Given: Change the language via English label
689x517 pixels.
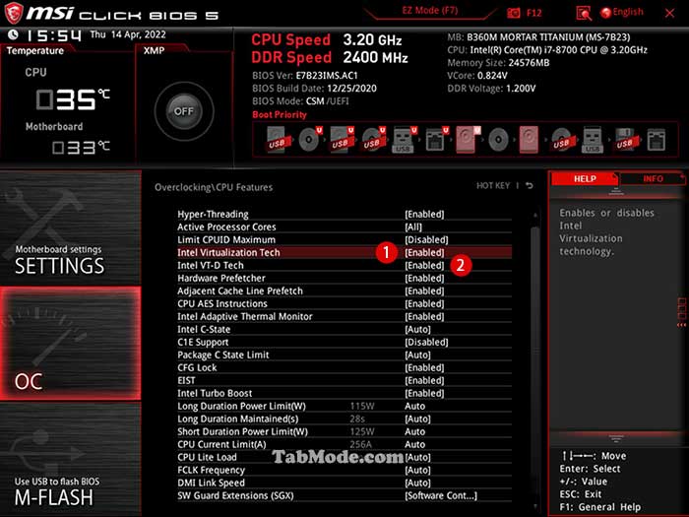Looking at the screenshot, I should tap(628, 12).
